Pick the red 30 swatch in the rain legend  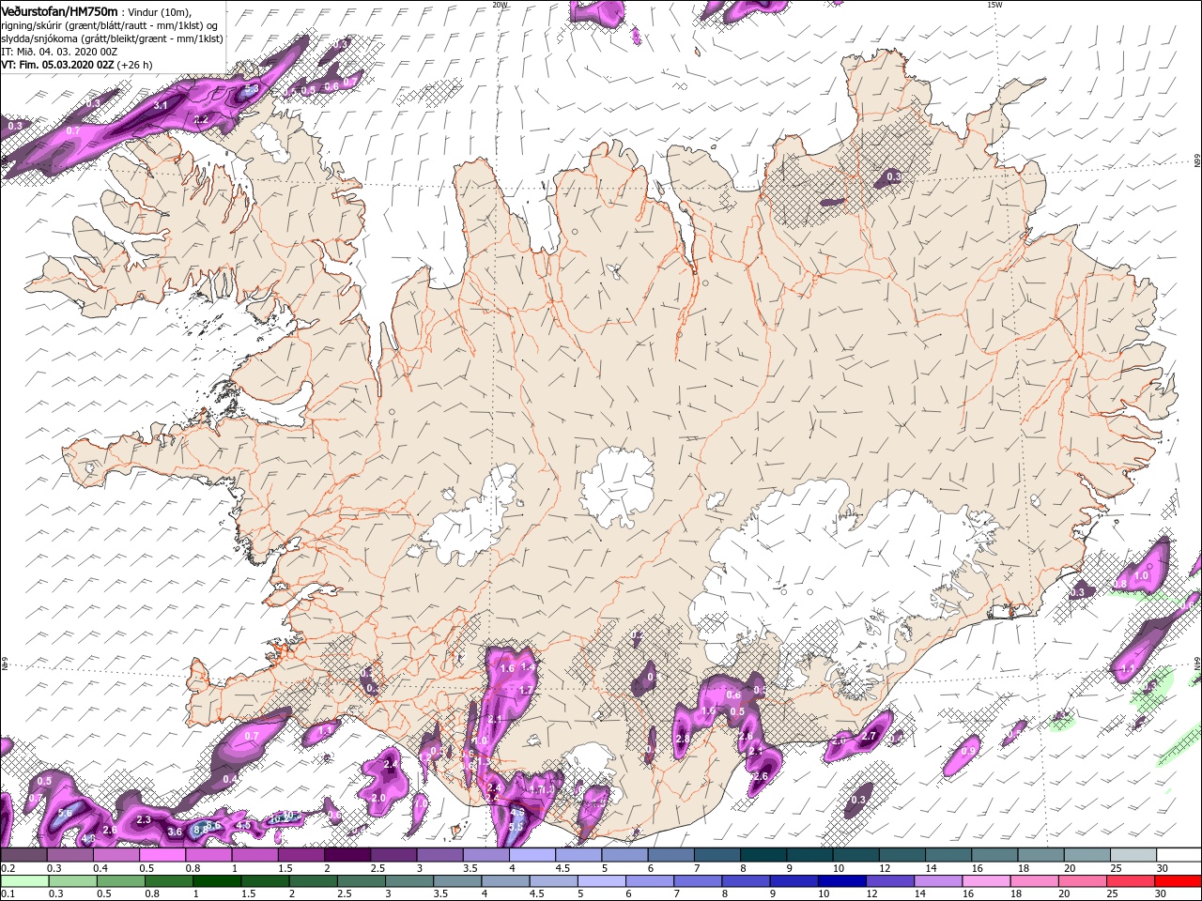coord(1179,880)
